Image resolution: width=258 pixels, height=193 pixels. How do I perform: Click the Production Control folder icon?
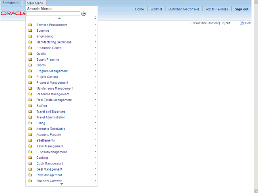point(30,48)
